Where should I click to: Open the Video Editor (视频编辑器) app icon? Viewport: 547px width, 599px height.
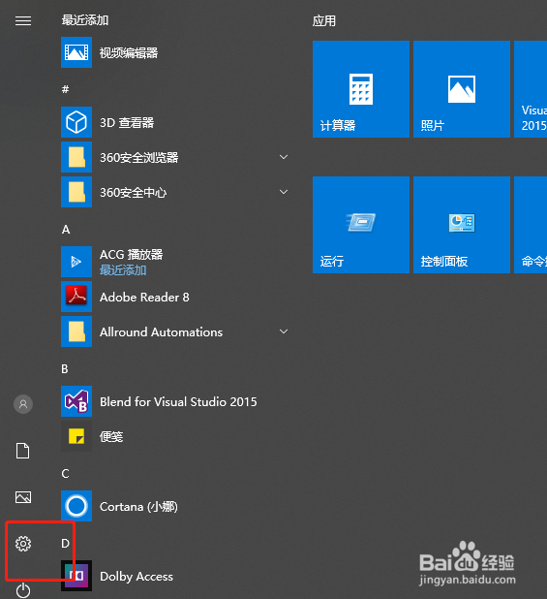(x=76, y=52)
